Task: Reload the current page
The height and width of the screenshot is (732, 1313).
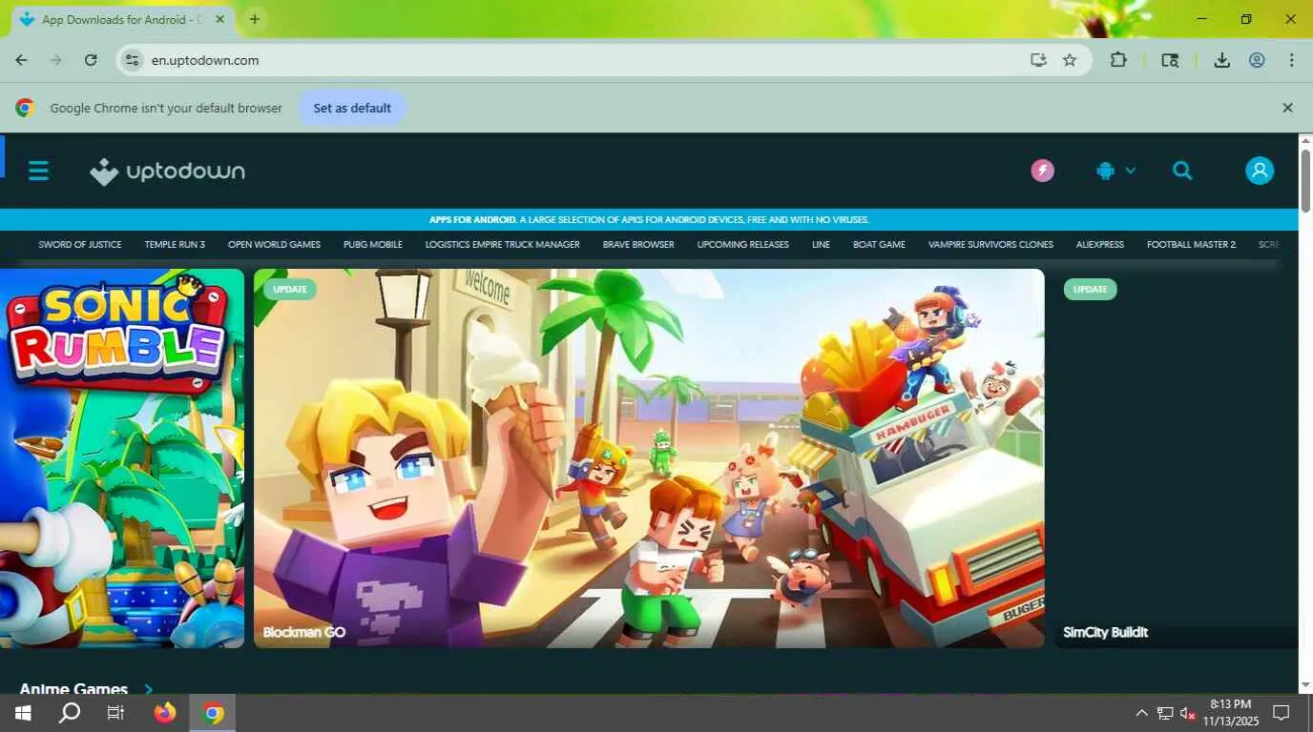Action: tap(91, 60)
